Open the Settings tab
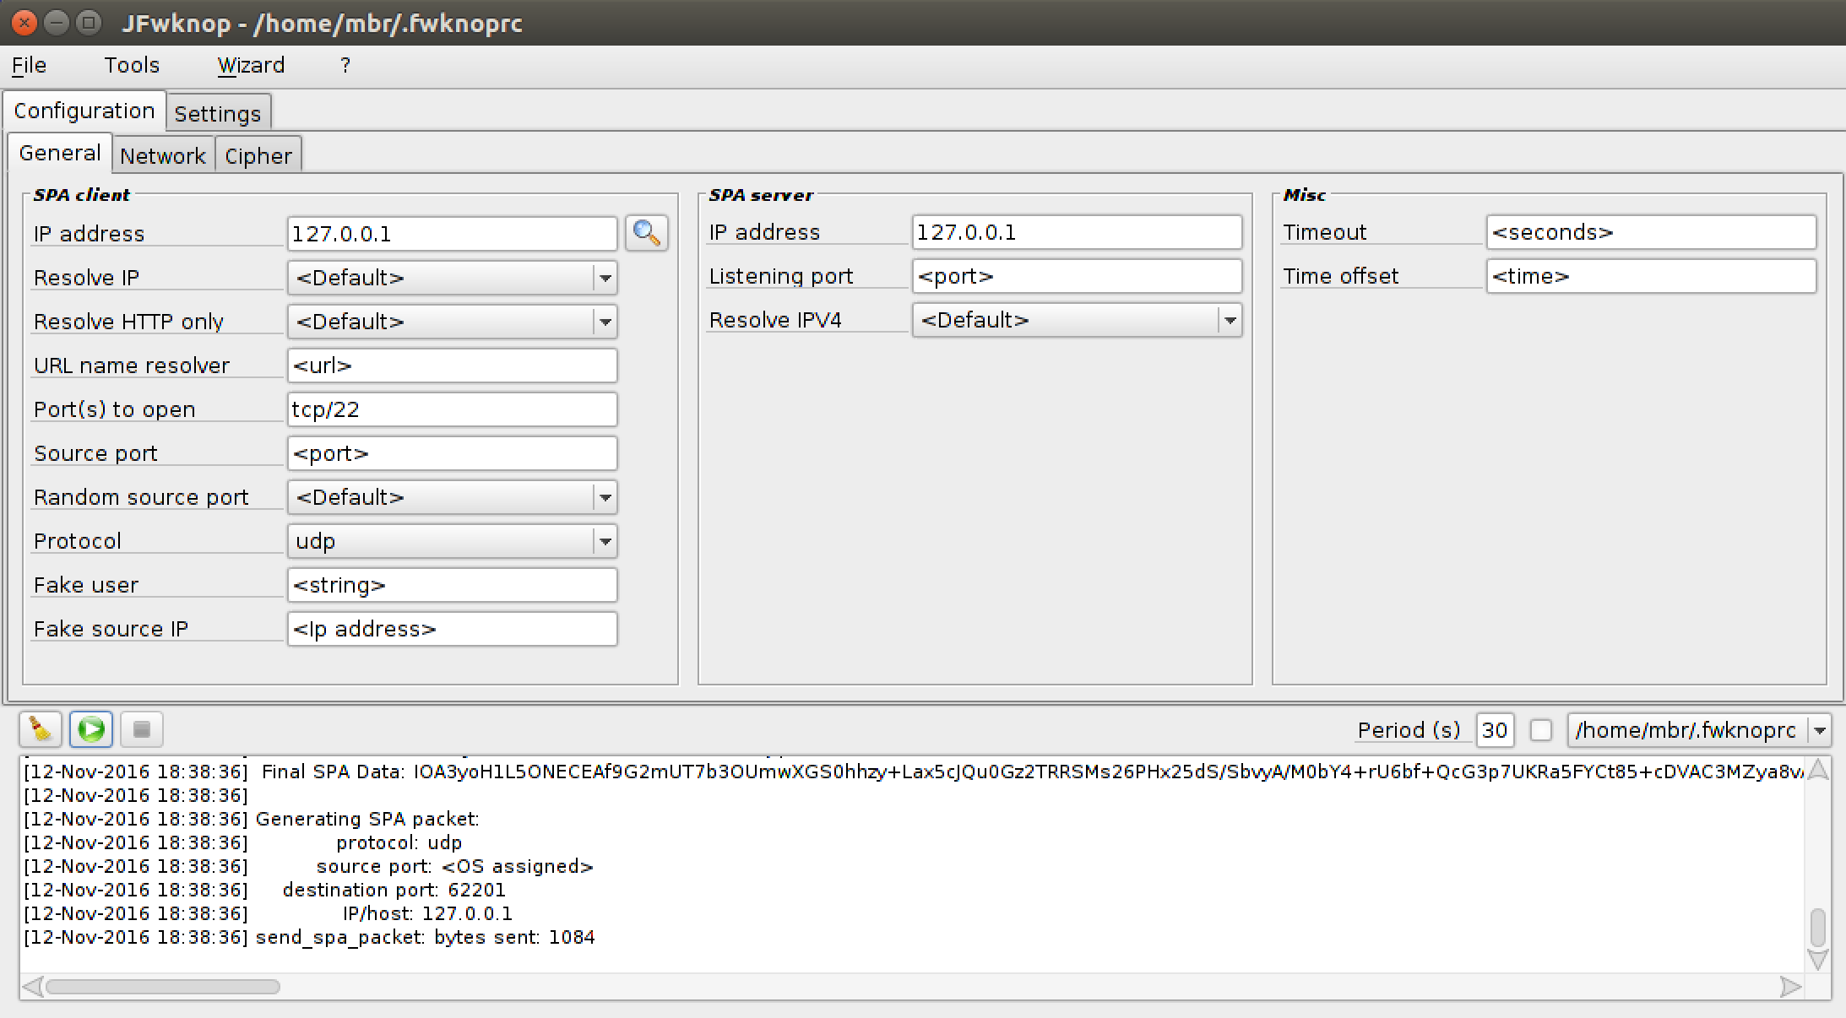The height and width of the screenshot is (1018, 1846). 217,113
